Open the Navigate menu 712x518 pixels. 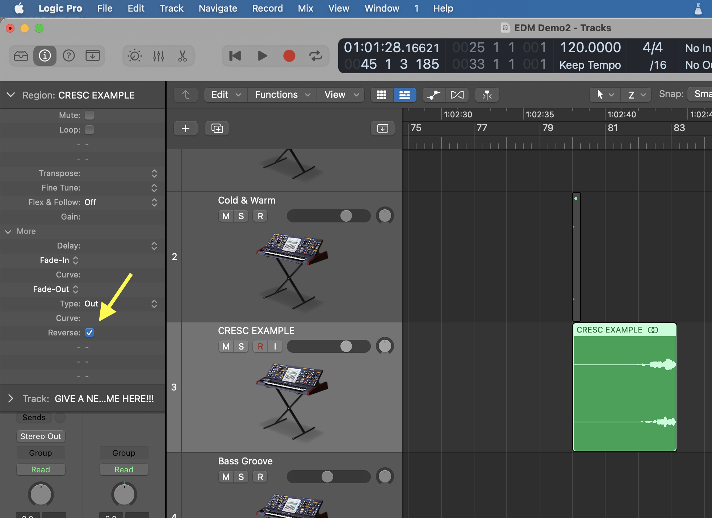click(x=218, y=8)
